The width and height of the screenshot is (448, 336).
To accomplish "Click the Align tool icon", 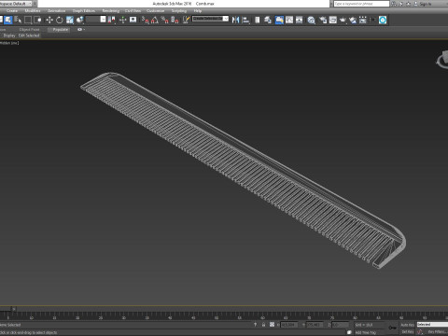I will (x=245, y=20).
